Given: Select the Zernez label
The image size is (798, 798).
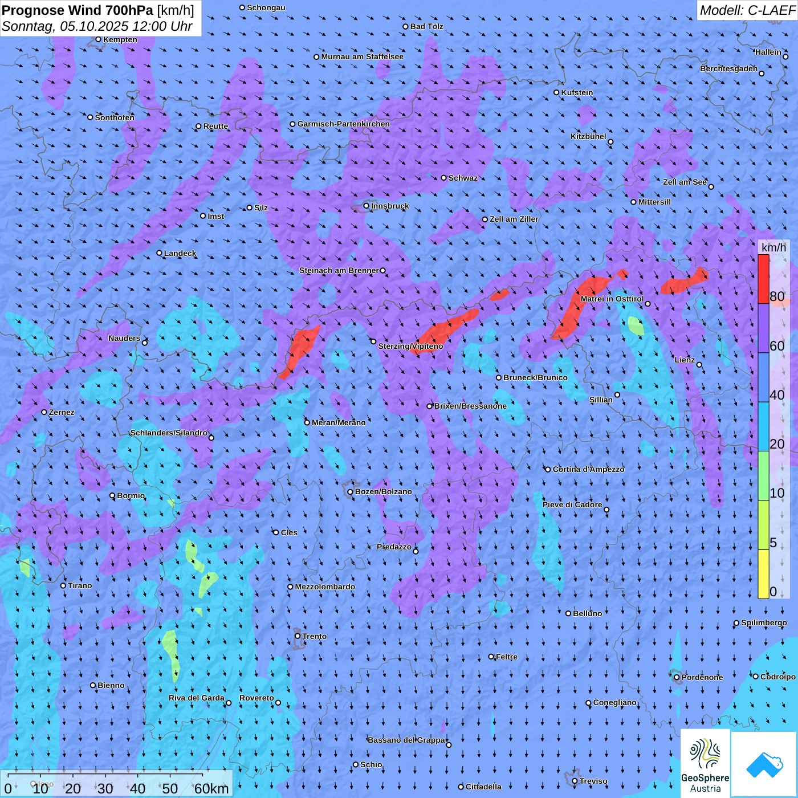Looking at the screenshot, I should coord(62,412).
